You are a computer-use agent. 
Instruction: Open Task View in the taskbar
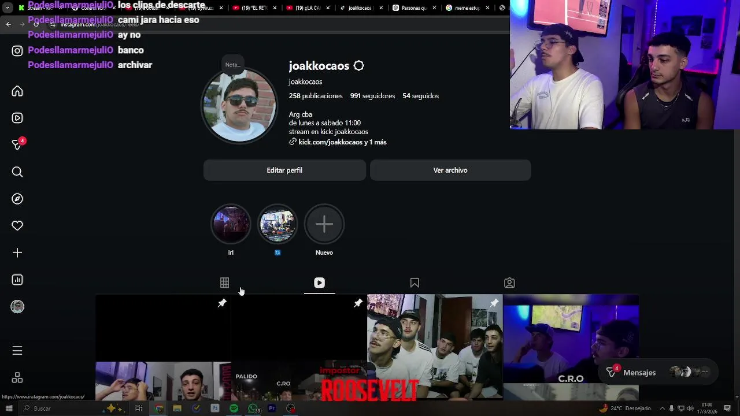click(x=138, y=408)
